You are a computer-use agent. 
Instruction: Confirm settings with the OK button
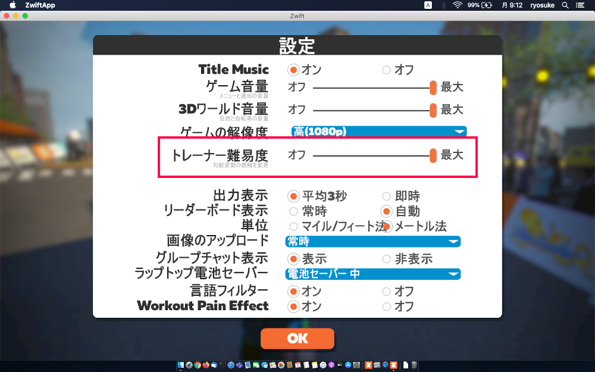(297, 339)
